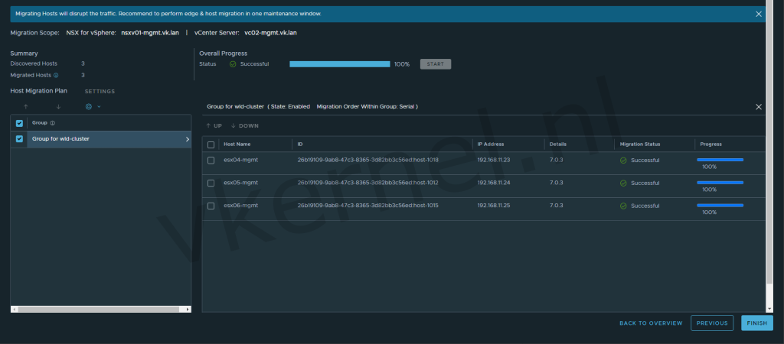Click the Overall Progress successful status icon

(x=233, y=64)
